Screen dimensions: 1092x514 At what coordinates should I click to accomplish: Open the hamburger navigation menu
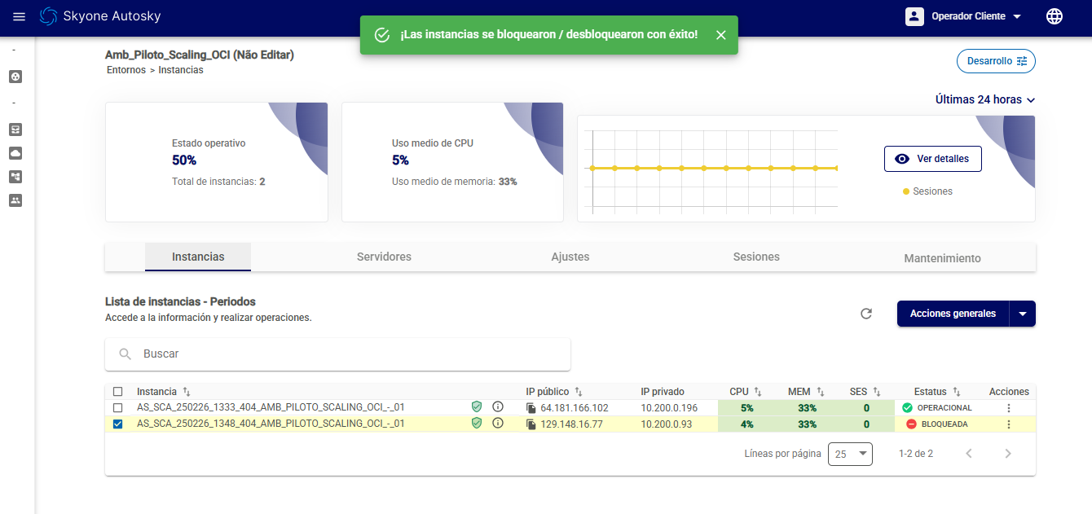[20, 16]
